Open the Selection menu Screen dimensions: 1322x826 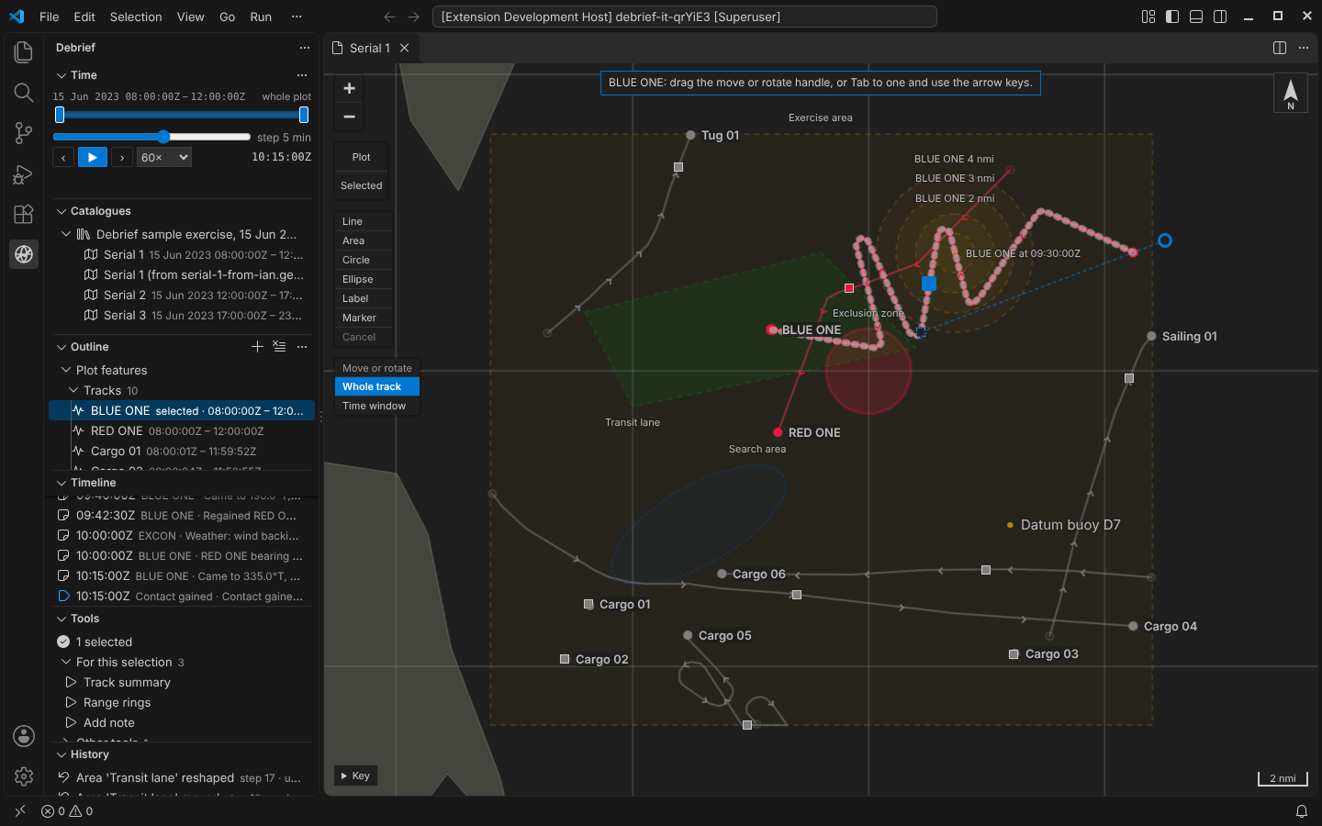(136, 17)
